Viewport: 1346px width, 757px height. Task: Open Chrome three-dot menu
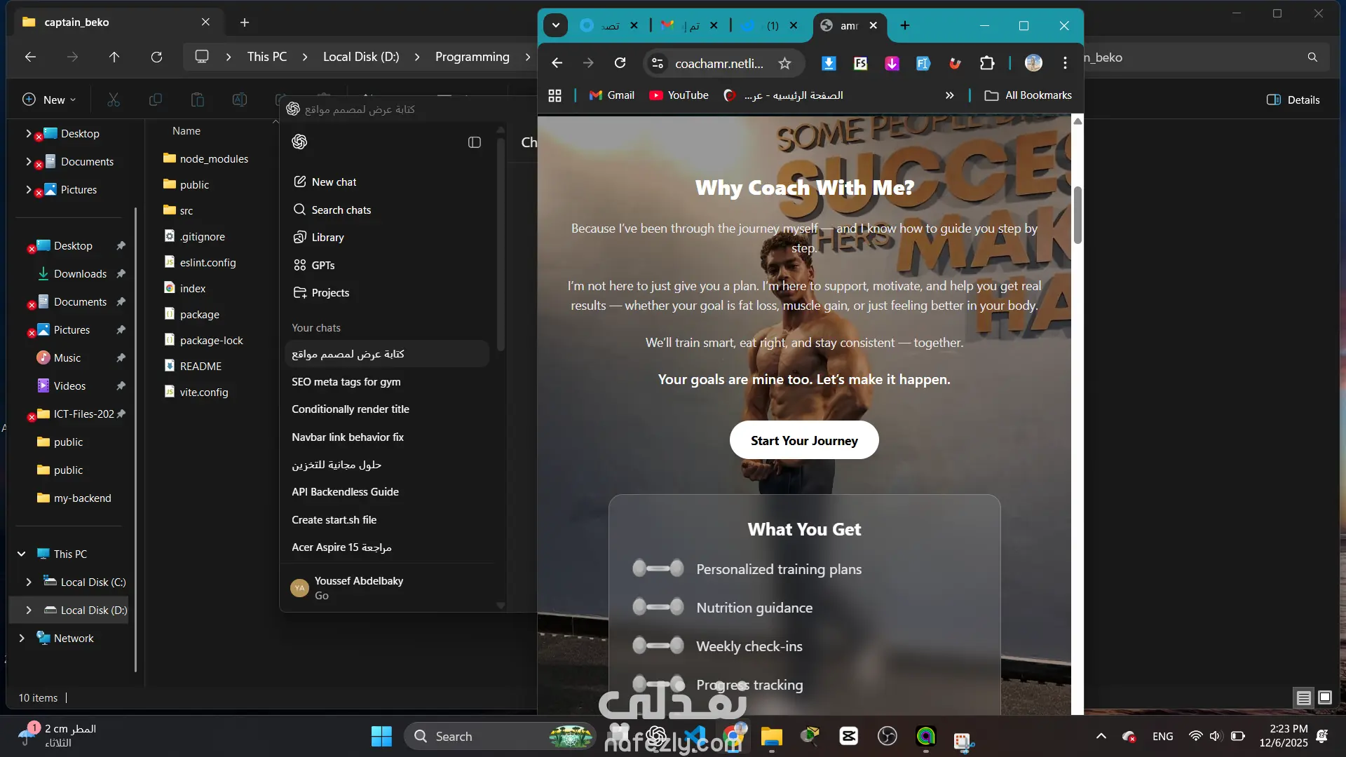click(x=1065, y=63)
